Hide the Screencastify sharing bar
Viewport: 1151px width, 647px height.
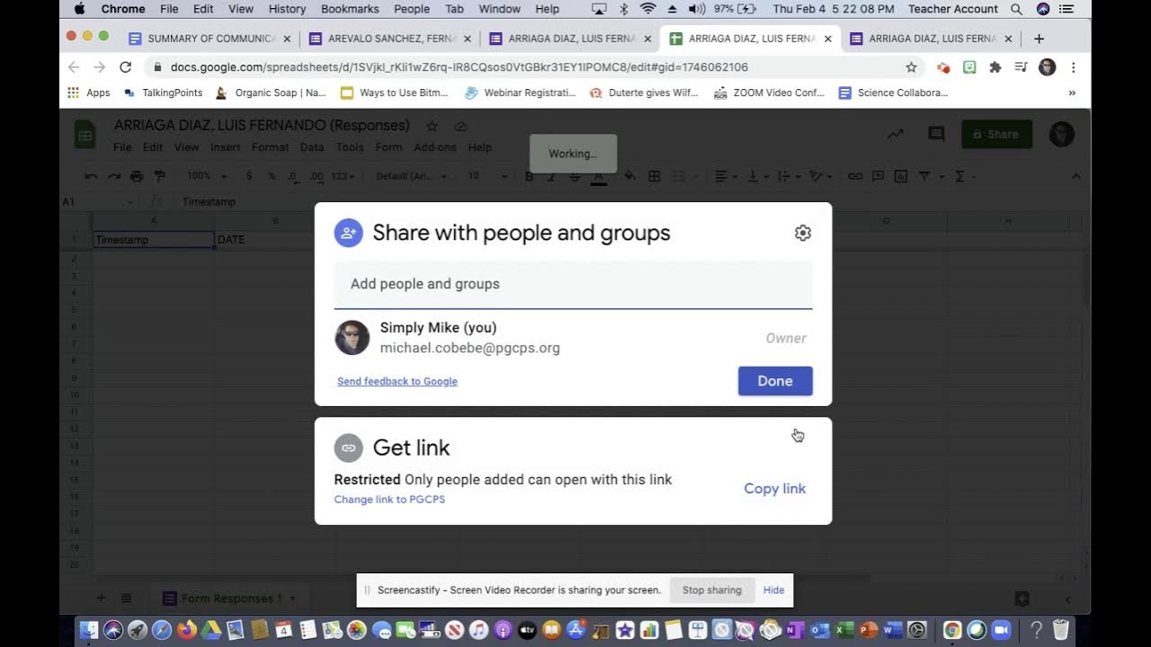pos(773,590)
